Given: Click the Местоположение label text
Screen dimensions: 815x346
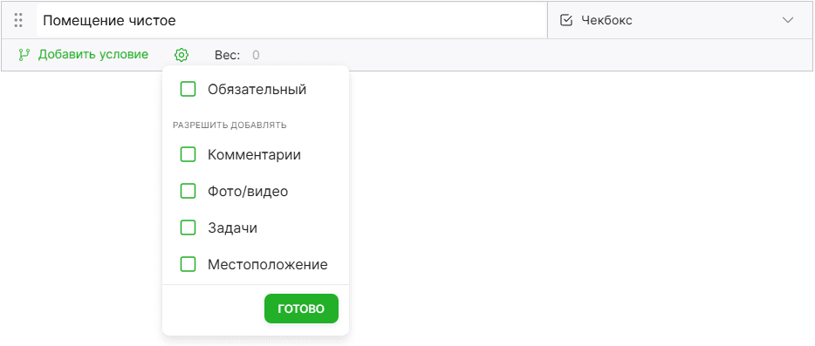Looking at the screenshot, I should [x=268, y=264].
